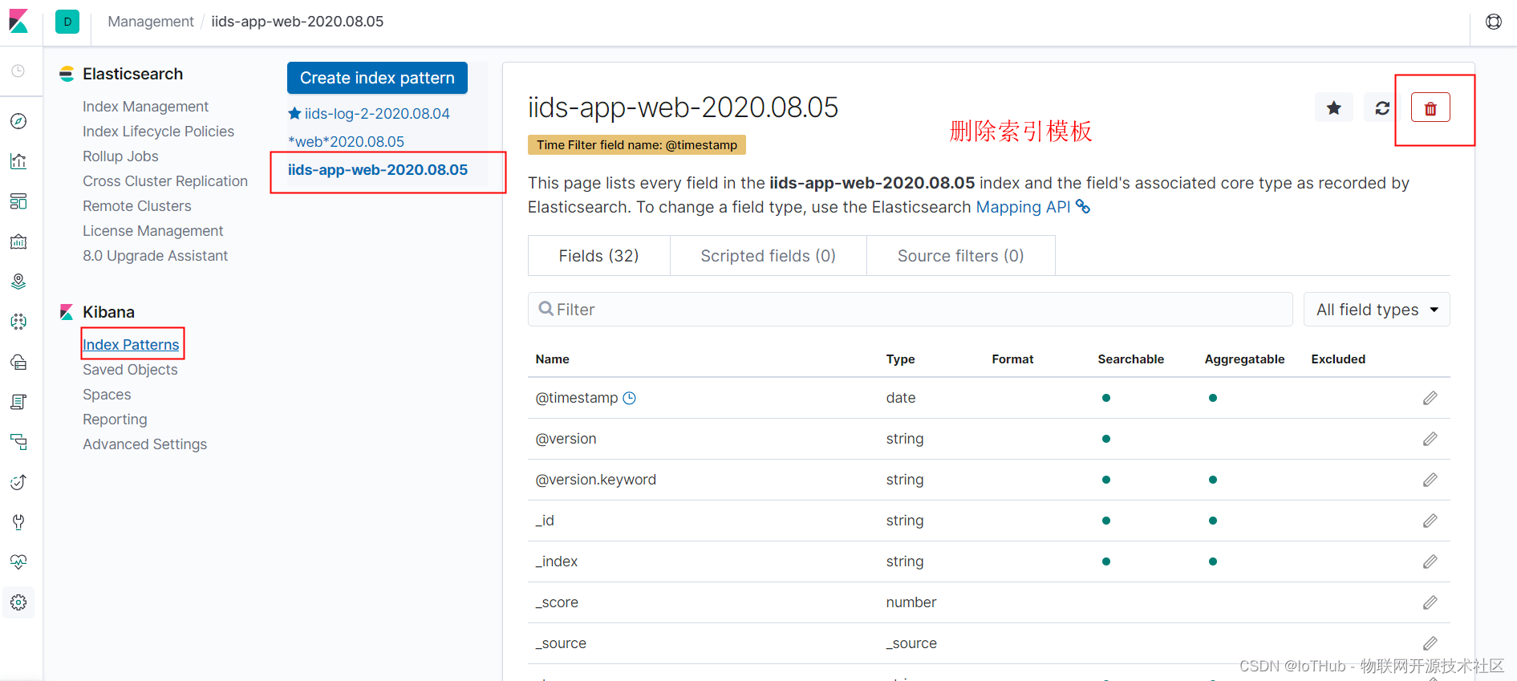Screen dimensions: 1517x681
Task: Click Time Filter field name badge
Action: coord(637,145)
